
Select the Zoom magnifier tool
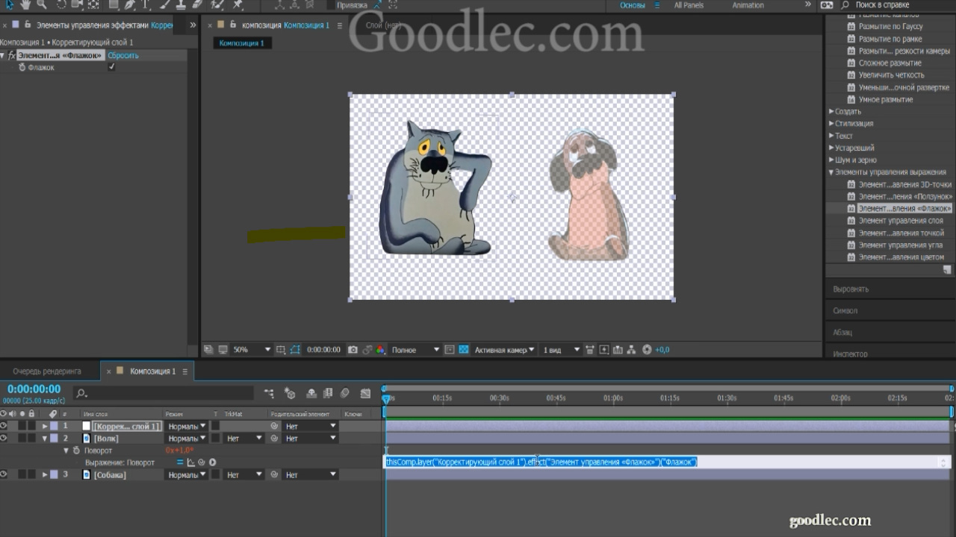[42, 5]
